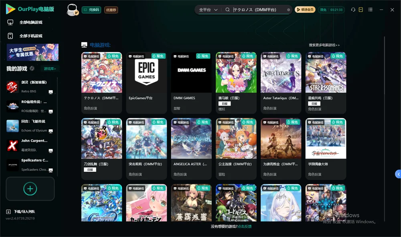Image resolution: width=401 pixels, height=237 pixels.
Task: Click the yellow mini-window icon
Action: pyautogui.click(x=361, y=10)
